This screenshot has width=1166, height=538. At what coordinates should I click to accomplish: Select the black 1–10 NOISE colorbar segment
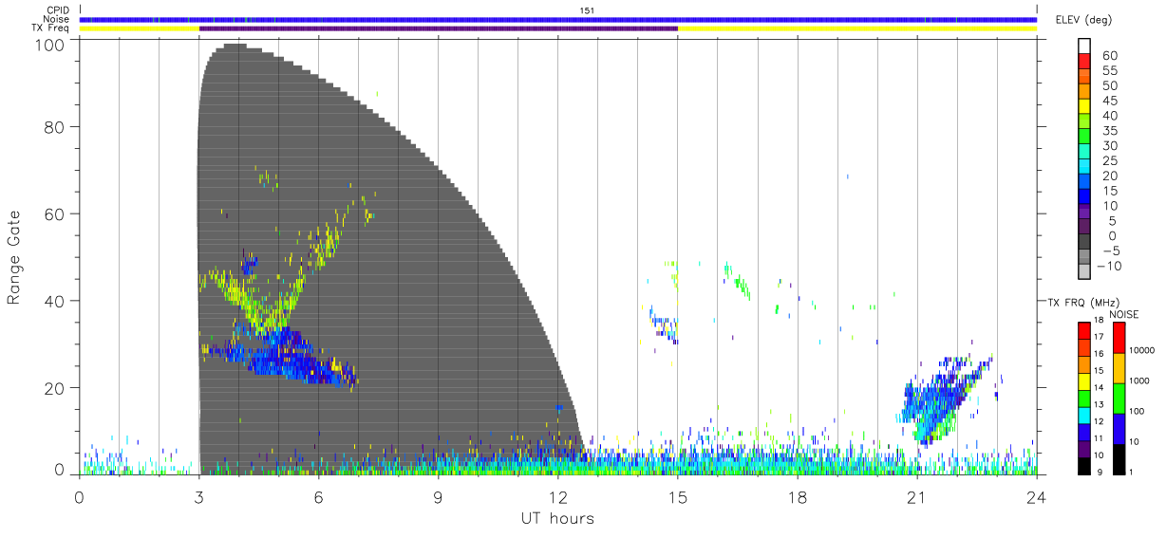coord(1118,457)
